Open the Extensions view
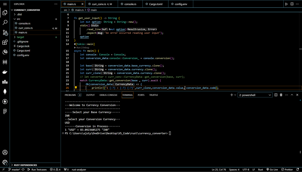 5,42
